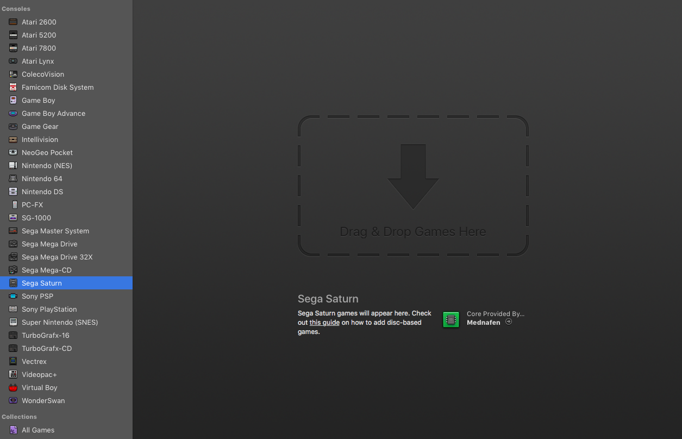Viewport: 682px width, 439px height.
Task: Click the Famicom Disk System icon
Action: pos(13,87)
